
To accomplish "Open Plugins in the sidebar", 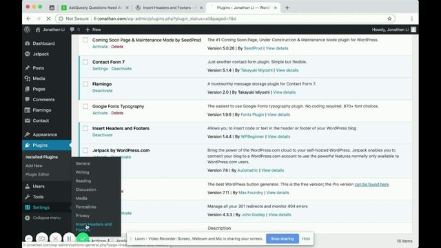I will (40, 145).
